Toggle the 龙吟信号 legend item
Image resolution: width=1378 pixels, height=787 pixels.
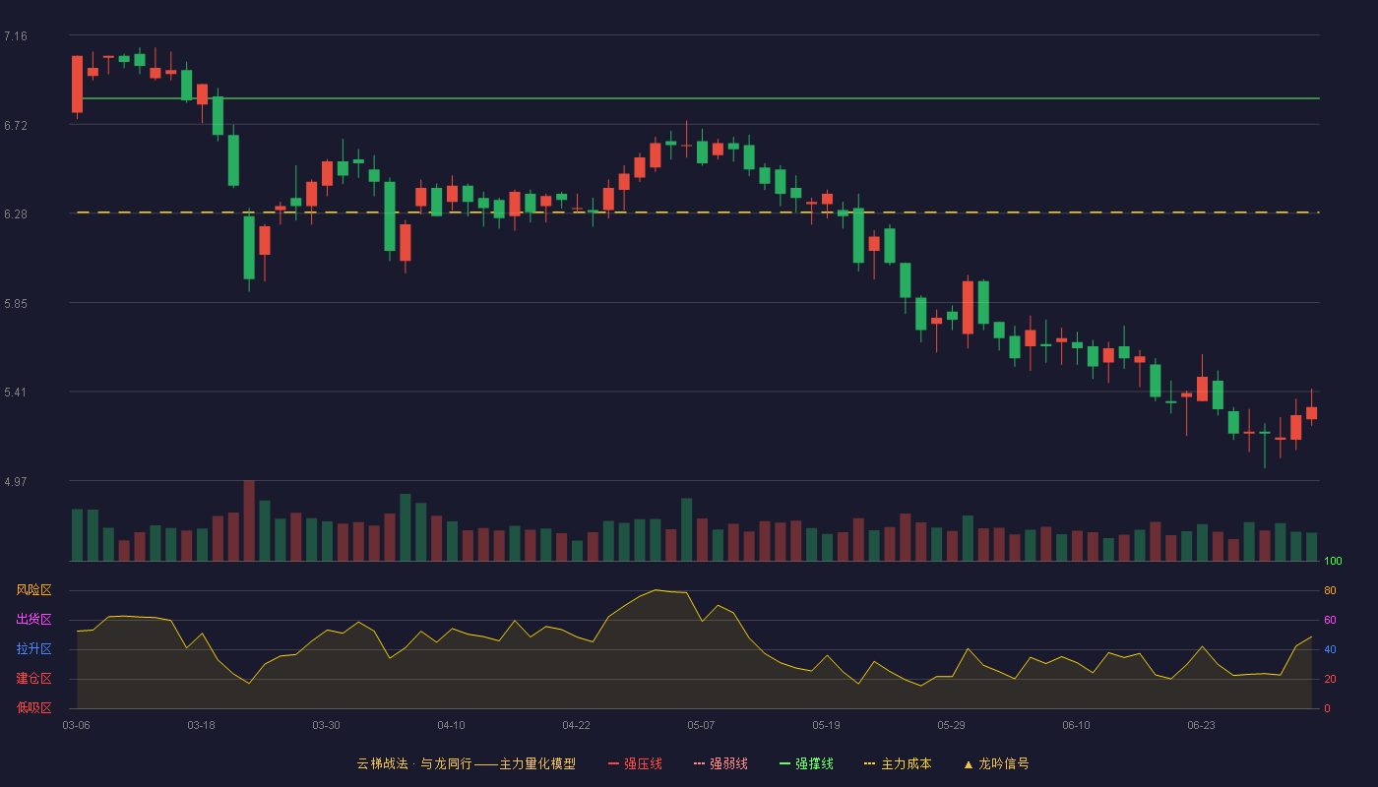[x=996, y=763]
